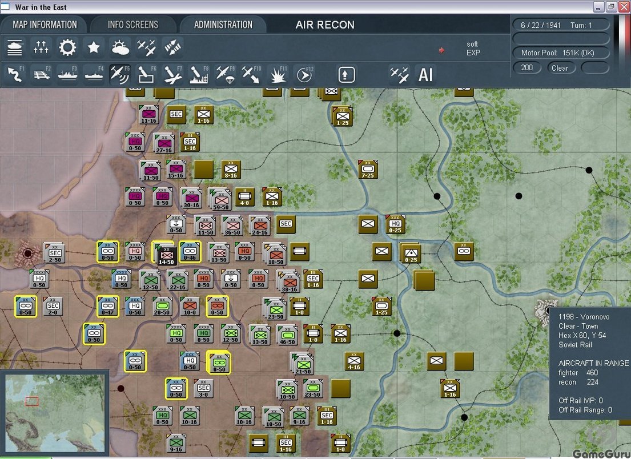Click '1198 - Voronovo' hex title
The image size is (631, 459).
pyautogui.click(x=584, y=317)
